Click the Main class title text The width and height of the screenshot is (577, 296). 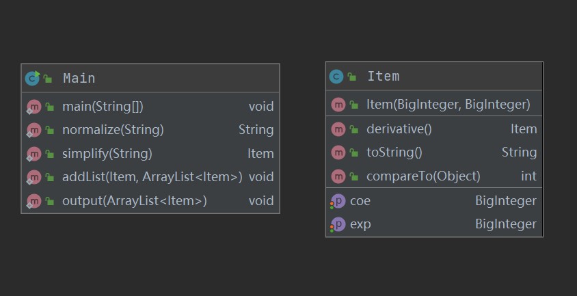[79, 78]
